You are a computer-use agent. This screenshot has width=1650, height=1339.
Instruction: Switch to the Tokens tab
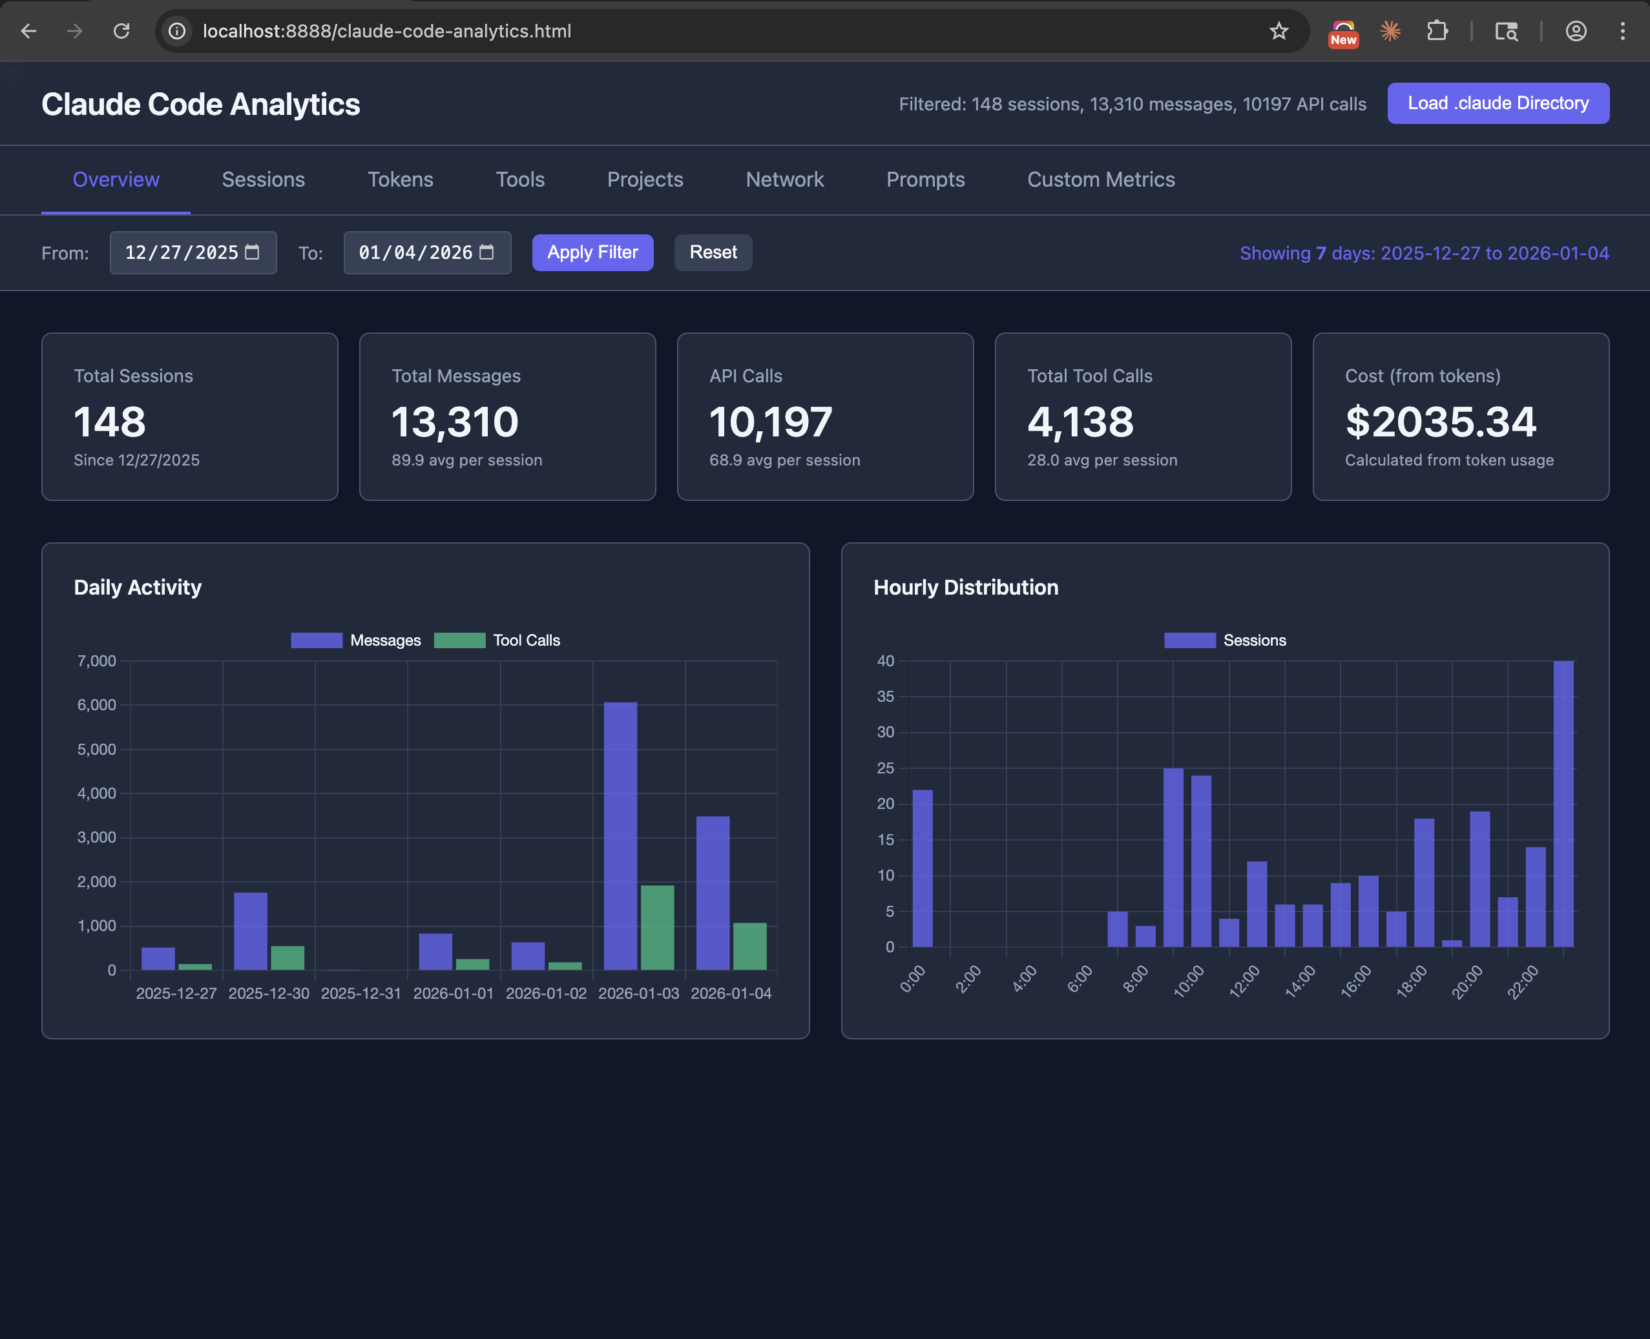400,179
